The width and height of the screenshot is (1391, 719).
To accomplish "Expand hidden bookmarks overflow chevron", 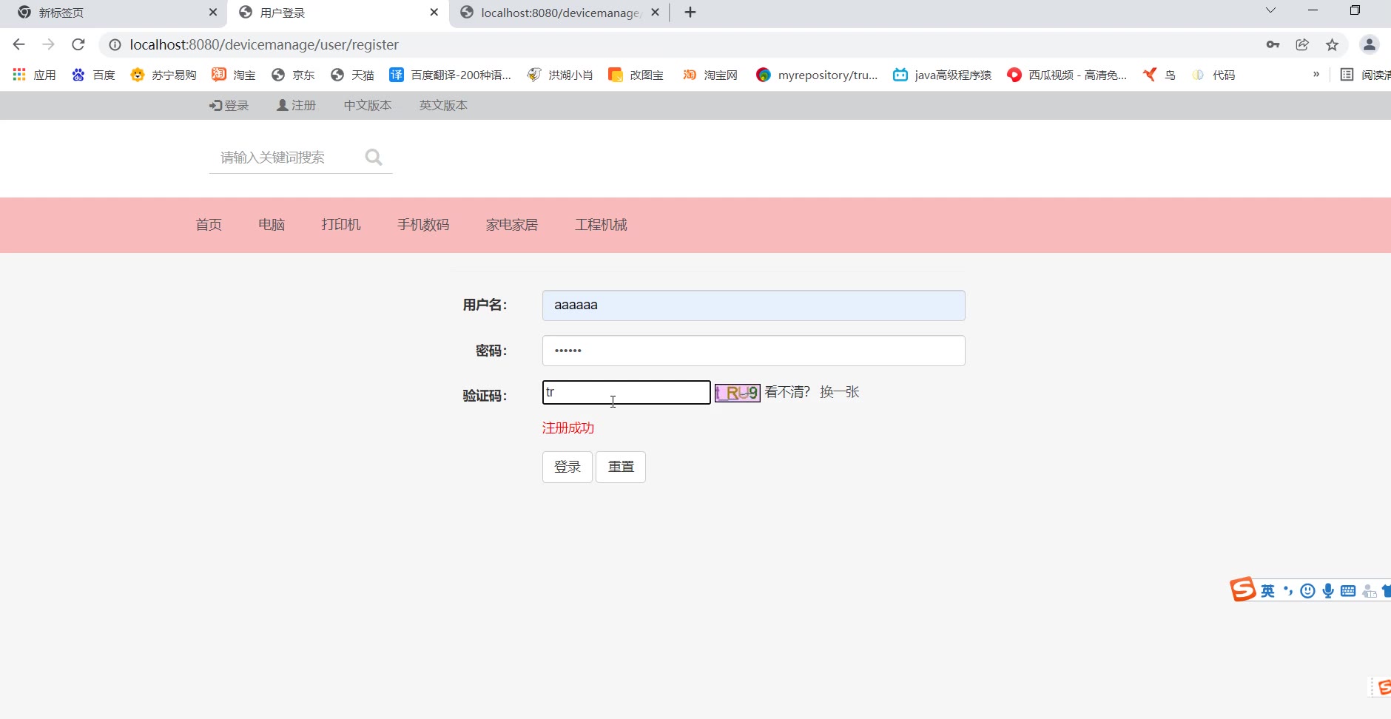I will (x=1316, y=75).
